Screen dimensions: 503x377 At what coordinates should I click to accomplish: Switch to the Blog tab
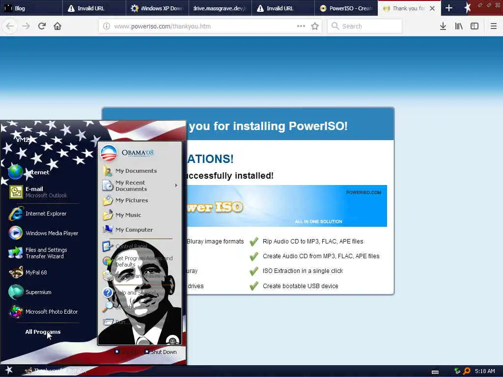pos(31,8)
